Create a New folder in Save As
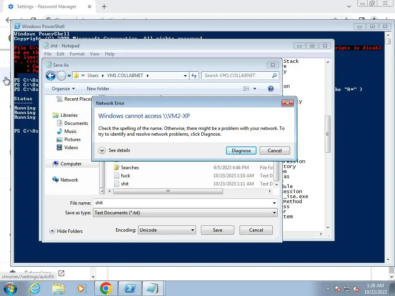Viewport: 395px width, 296px height. click(98, 89)
